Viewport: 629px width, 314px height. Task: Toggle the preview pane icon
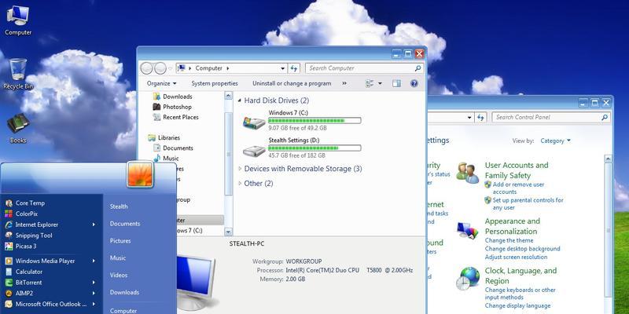tap(397, 83)
